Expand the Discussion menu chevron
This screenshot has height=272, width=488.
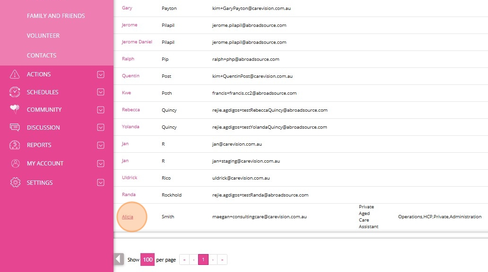[x=101, y=127]
